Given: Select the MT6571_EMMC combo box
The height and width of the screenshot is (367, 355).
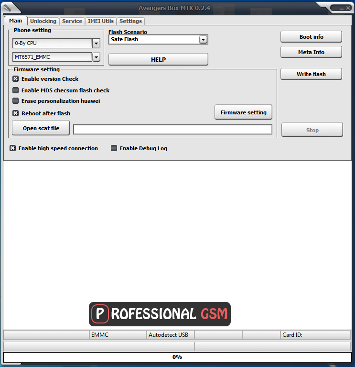Looking at the screenshot, I should [56, 57].
